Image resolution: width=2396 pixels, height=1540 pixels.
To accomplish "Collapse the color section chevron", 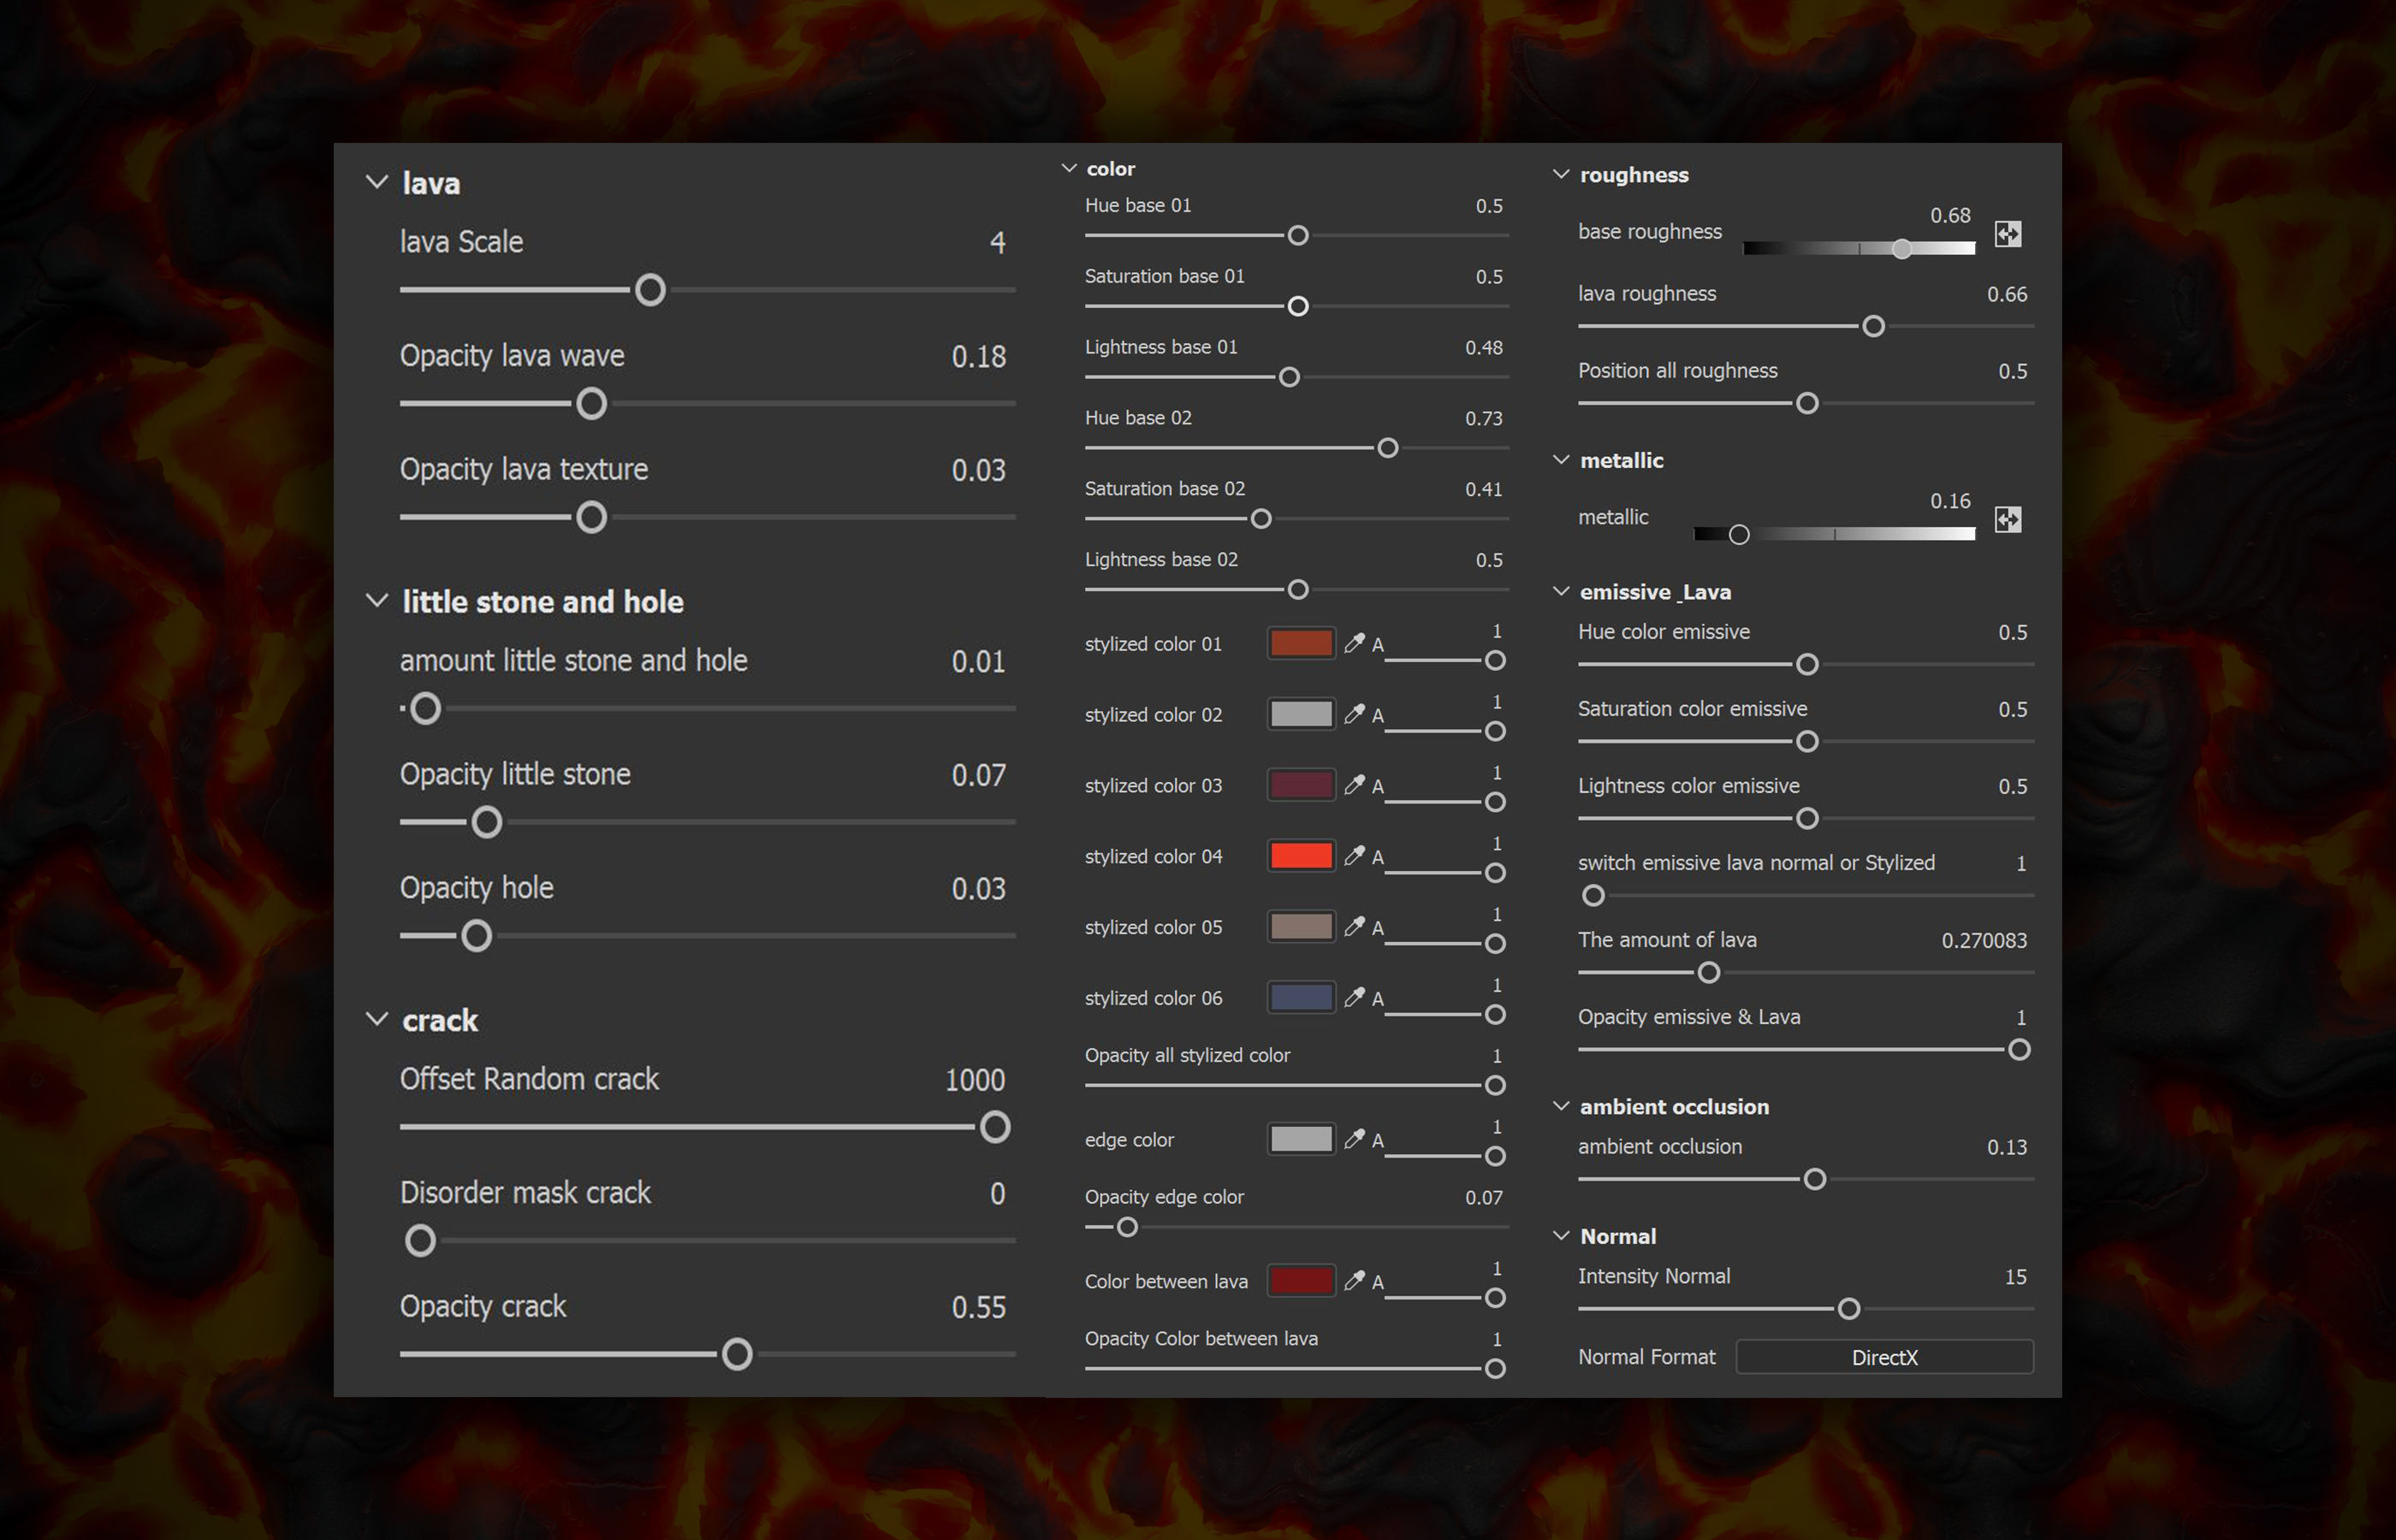I will (1068, 168).
